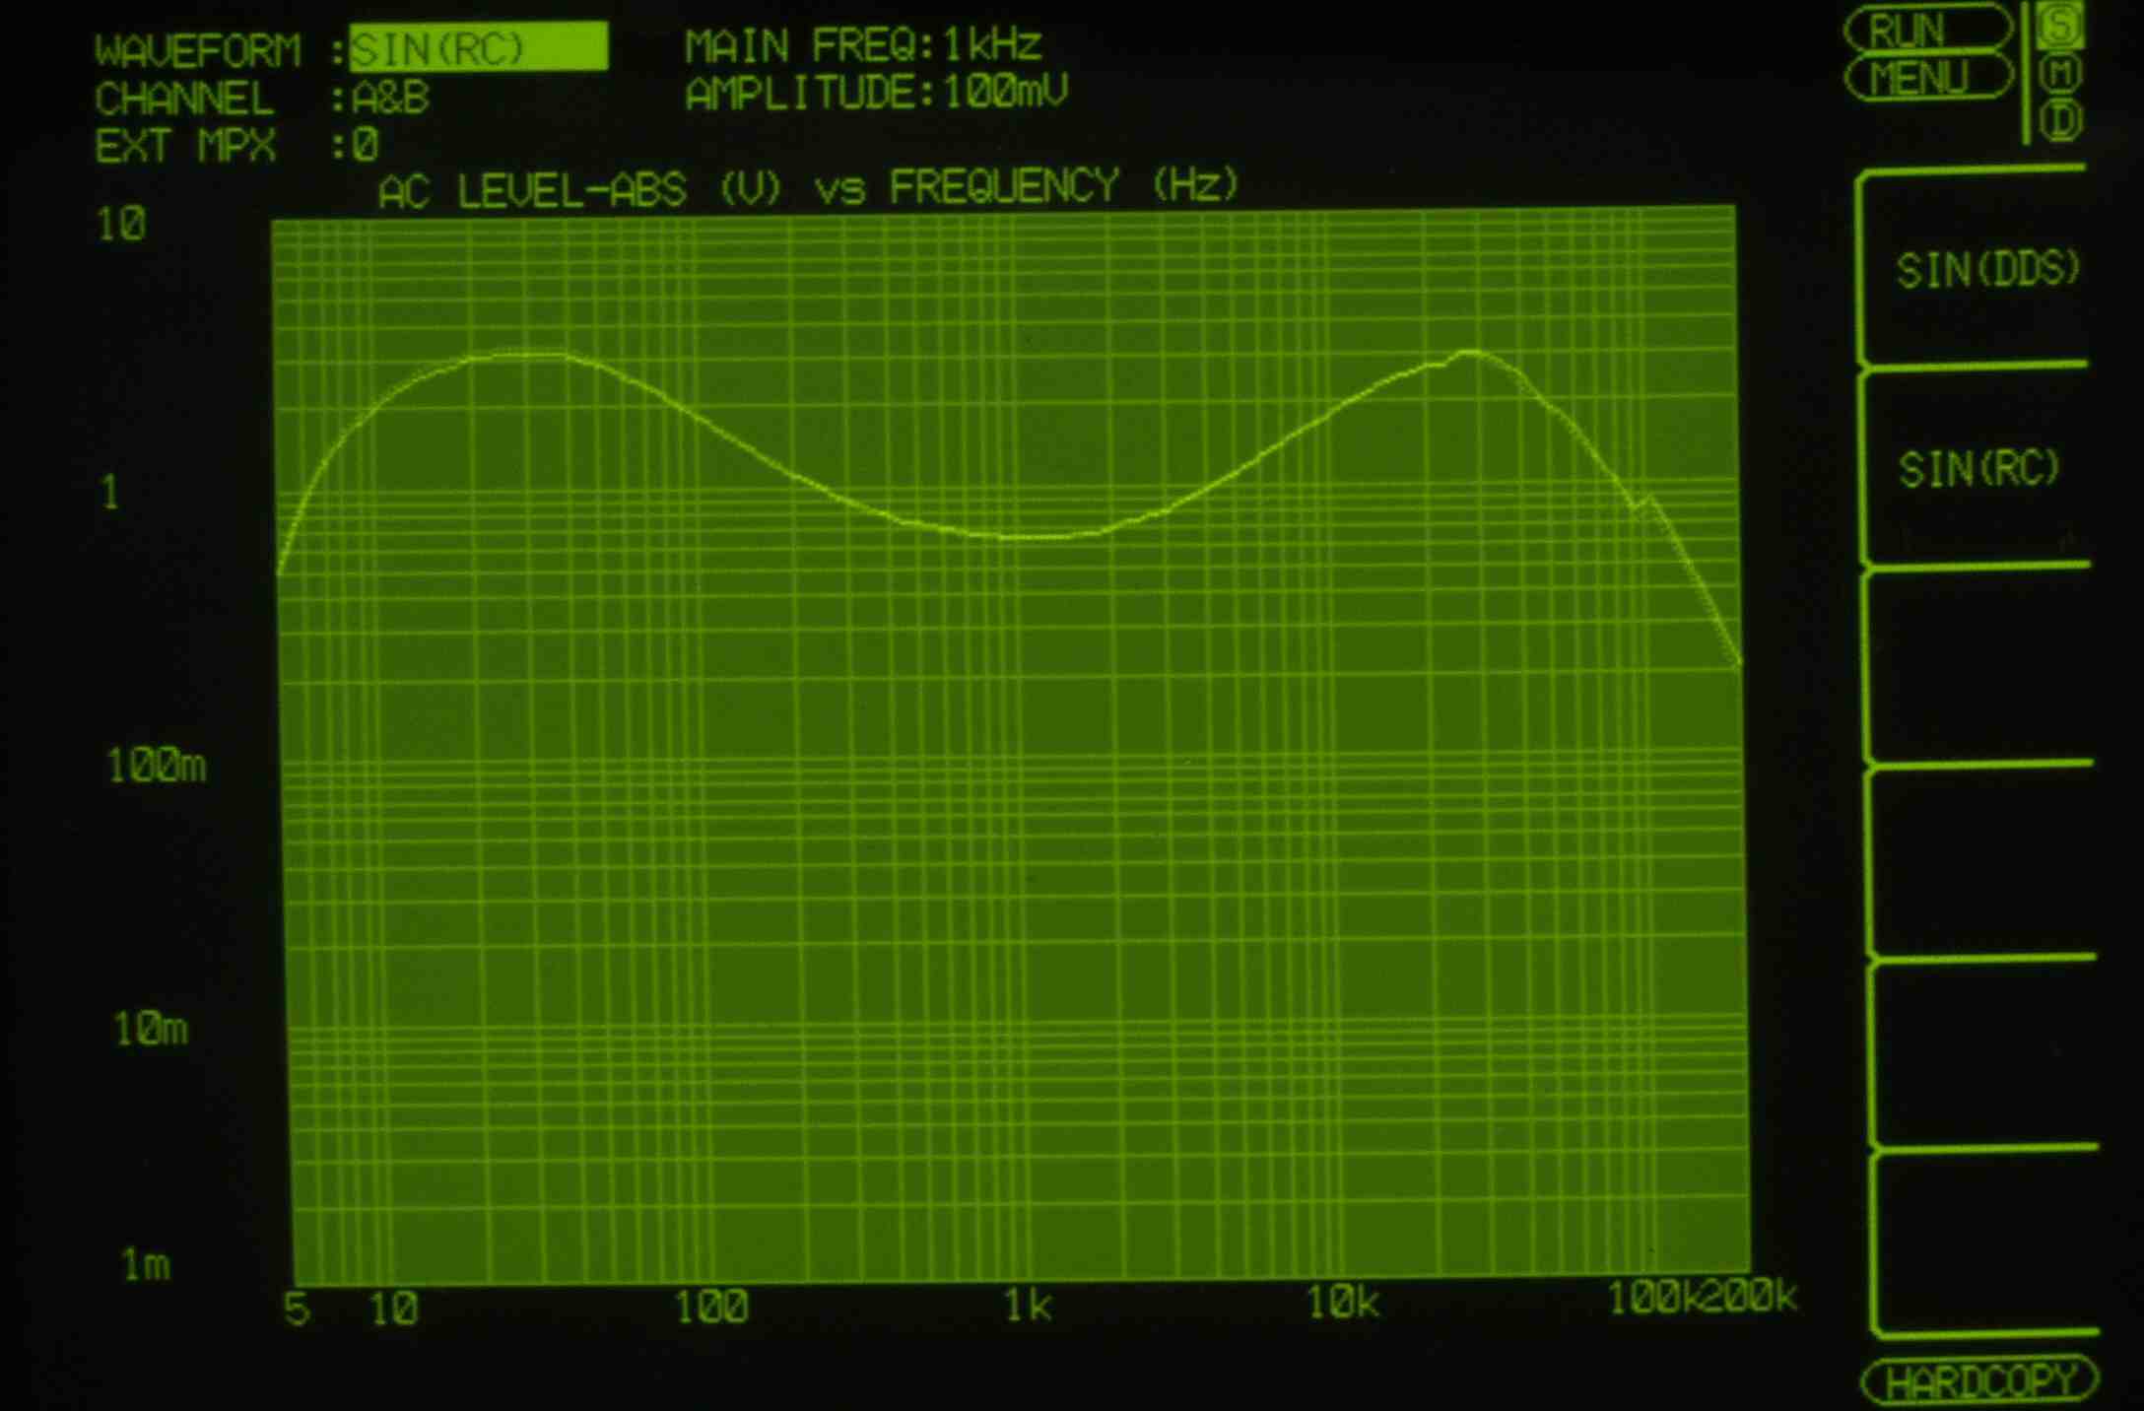This screenshot has height=1411, width=2144.
Task: Click the WAVEFORM label
Action: click(x=197, y=50)
